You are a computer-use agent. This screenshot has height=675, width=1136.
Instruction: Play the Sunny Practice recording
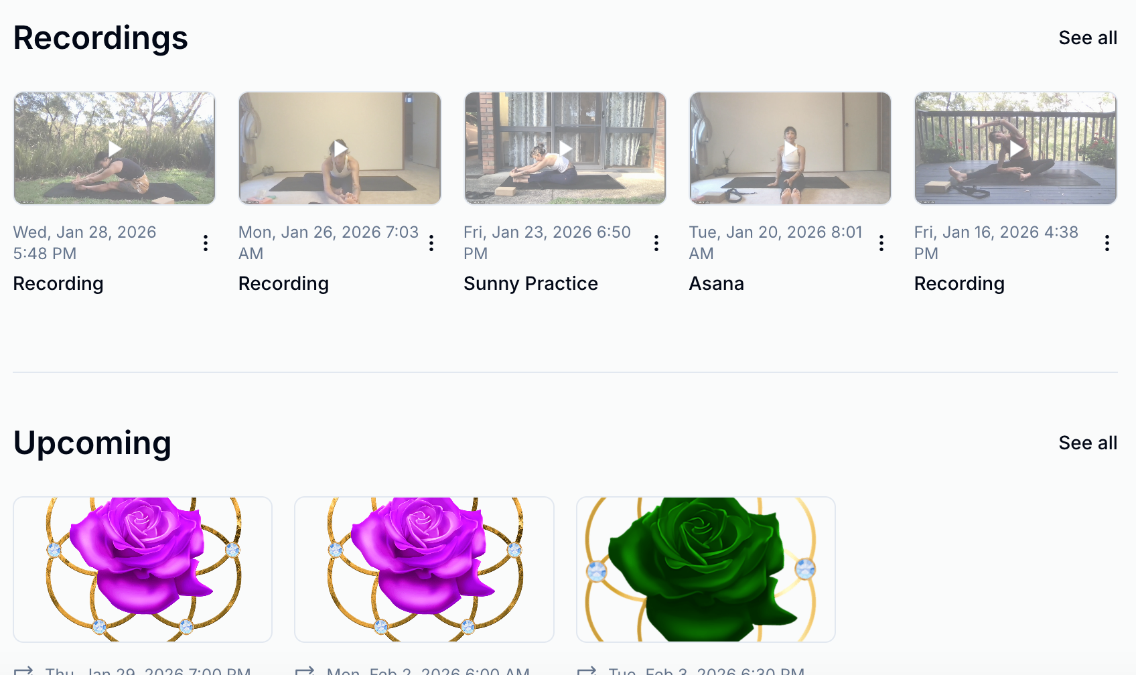point(565,148)
